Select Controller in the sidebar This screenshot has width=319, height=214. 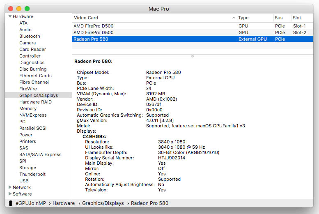point(30,56)
